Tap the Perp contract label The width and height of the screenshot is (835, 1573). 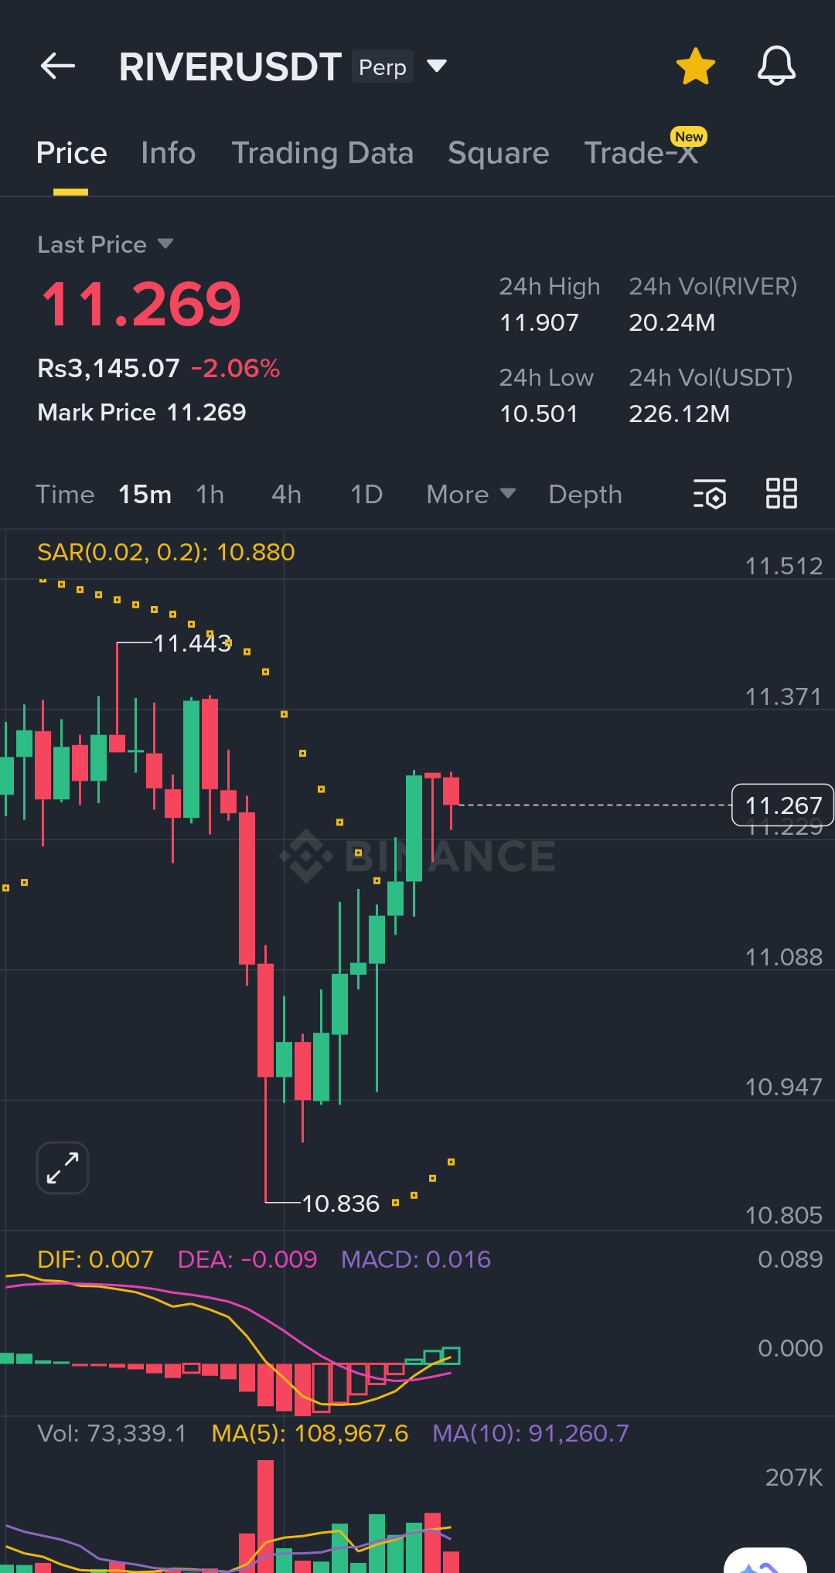pyautogui.click(x=383, y=67)
